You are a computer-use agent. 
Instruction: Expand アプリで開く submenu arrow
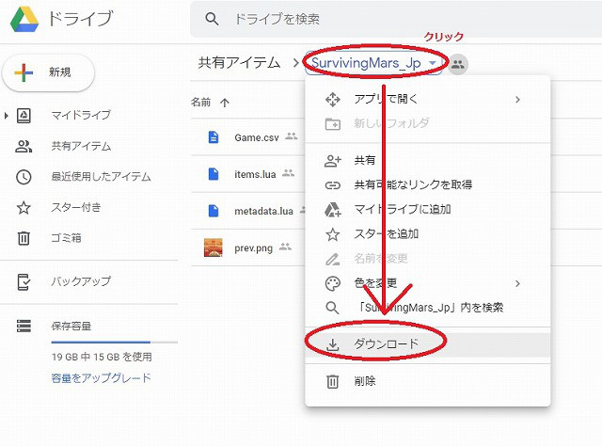(517, 100)
